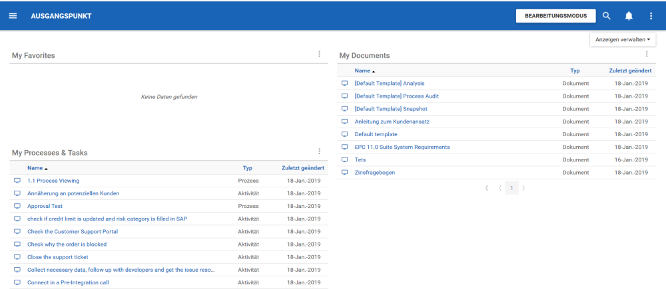Click the search magnifier icon

tap(606, 16)
